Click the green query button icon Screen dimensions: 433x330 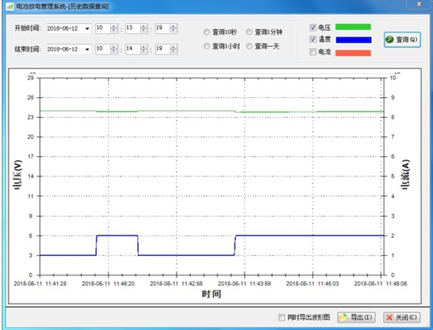click(390, 39)
